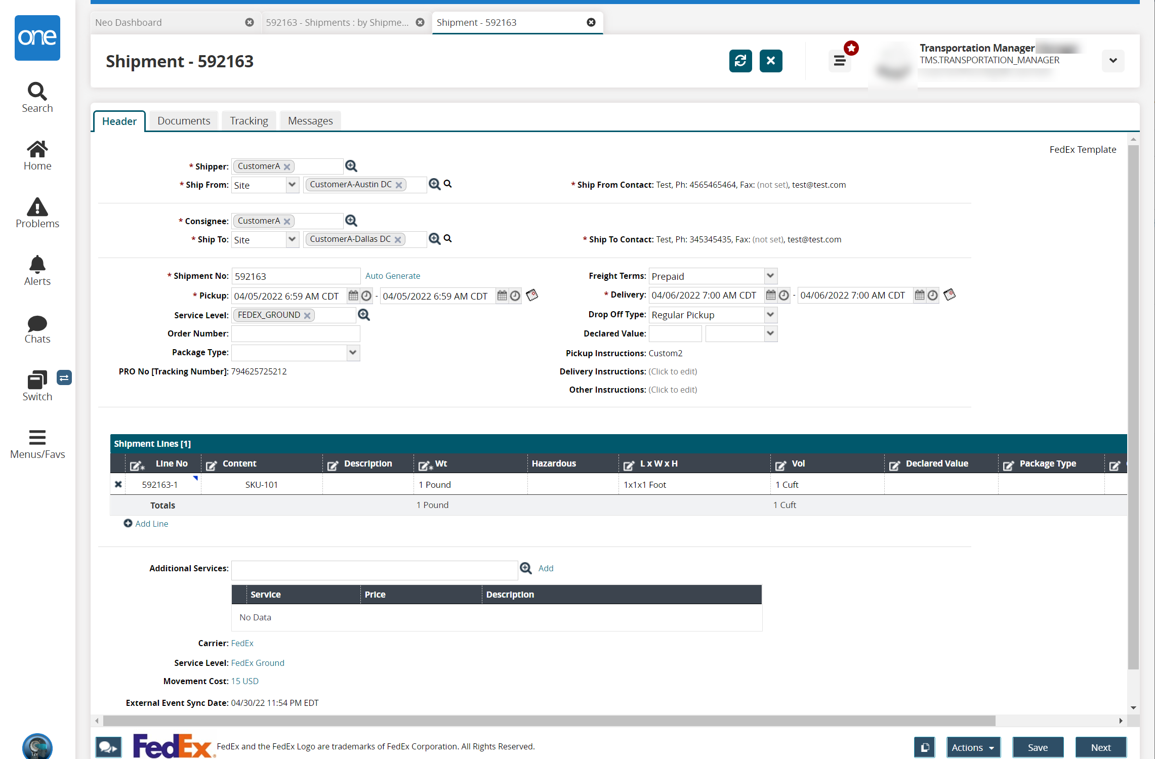This screenshot has height=759, width=1155.
Task: Click the Switch icon in sidebar
Action: click(36, 379)
